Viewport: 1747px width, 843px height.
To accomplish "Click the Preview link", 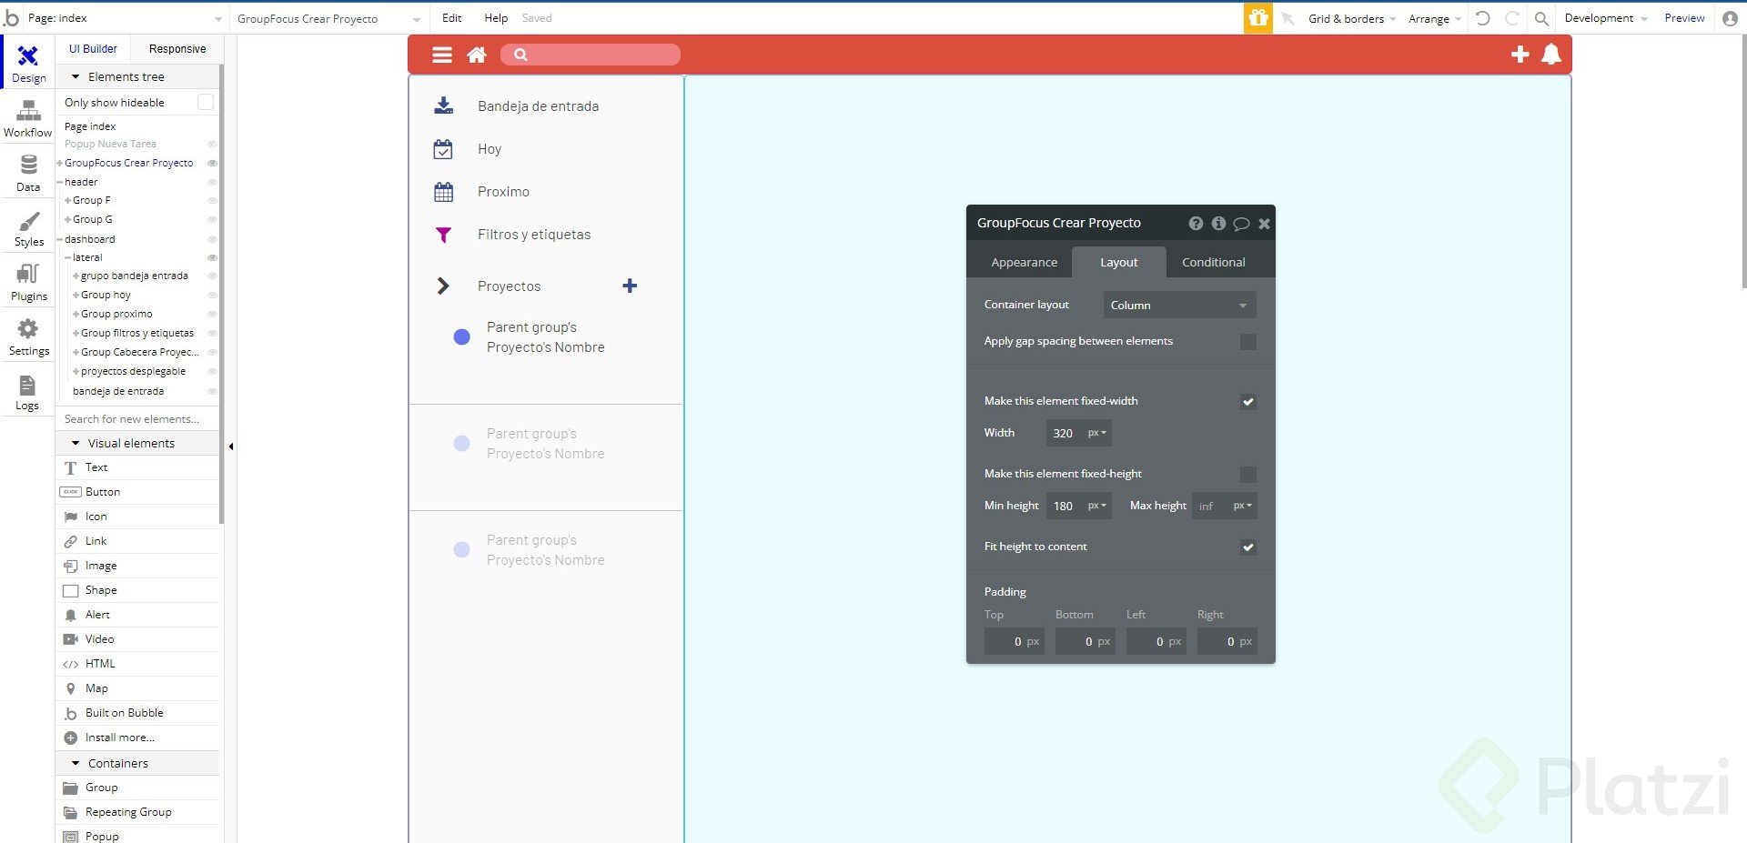I will [1684, 18].
